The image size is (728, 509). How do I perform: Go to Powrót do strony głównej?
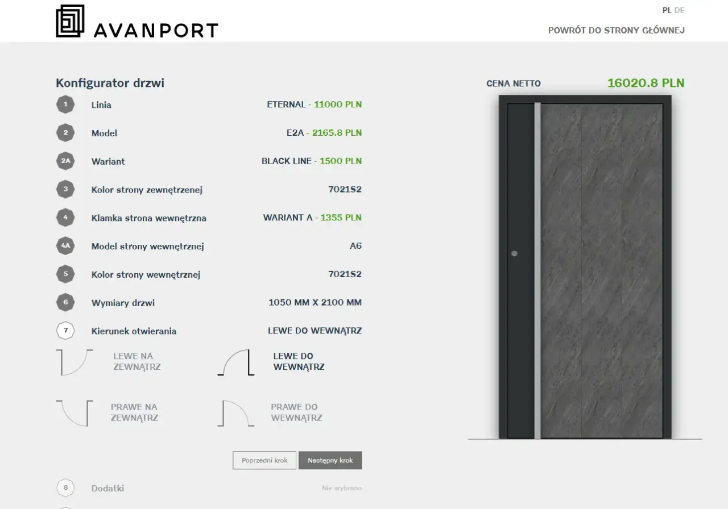[x=617, y=30]
